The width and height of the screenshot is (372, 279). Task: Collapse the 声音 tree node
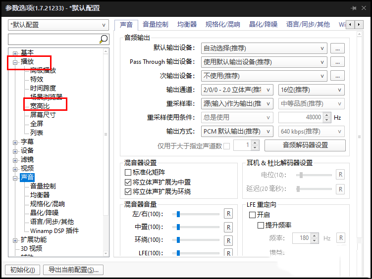click(x=15, y=178)
